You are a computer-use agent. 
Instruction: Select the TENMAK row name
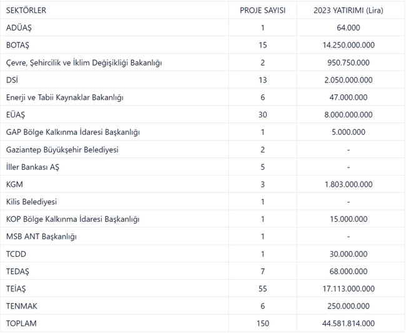pos(22,306)
